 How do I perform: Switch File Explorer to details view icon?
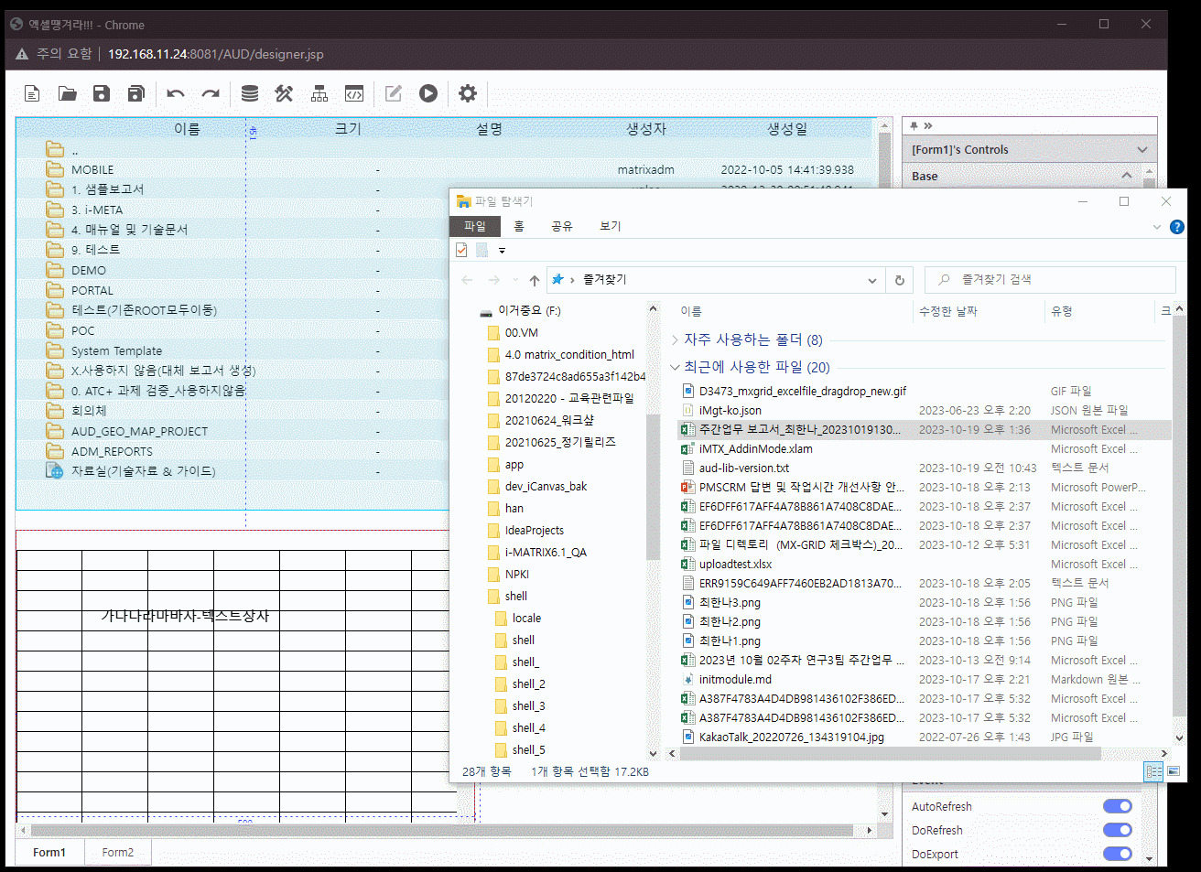(x=1153, y=771)
